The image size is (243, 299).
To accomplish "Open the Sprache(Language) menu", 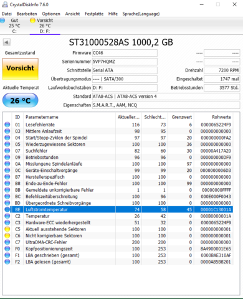I will pyautogui.click(x=141, y=14).
